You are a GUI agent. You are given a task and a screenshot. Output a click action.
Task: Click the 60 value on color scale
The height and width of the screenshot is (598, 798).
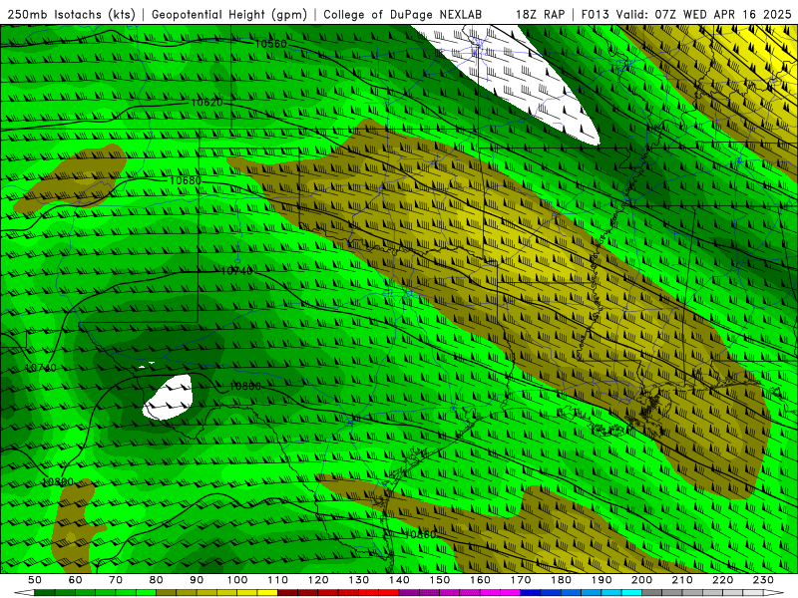click(x=75, y=580)
